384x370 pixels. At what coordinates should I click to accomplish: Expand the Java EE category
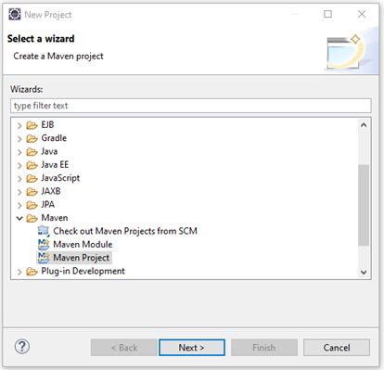pyautogui.click(x=19, y=165)
